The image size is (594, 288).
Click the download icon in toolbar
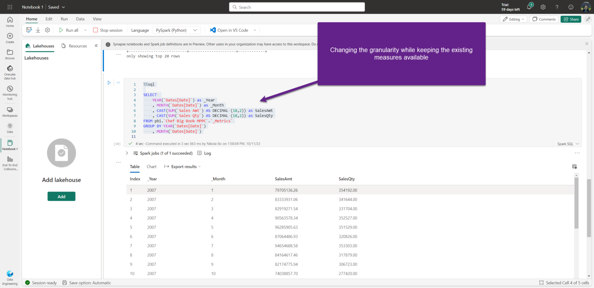[38, 30]
